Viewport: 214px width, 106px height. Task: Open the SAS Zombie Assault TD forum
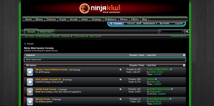coord(48,79)
